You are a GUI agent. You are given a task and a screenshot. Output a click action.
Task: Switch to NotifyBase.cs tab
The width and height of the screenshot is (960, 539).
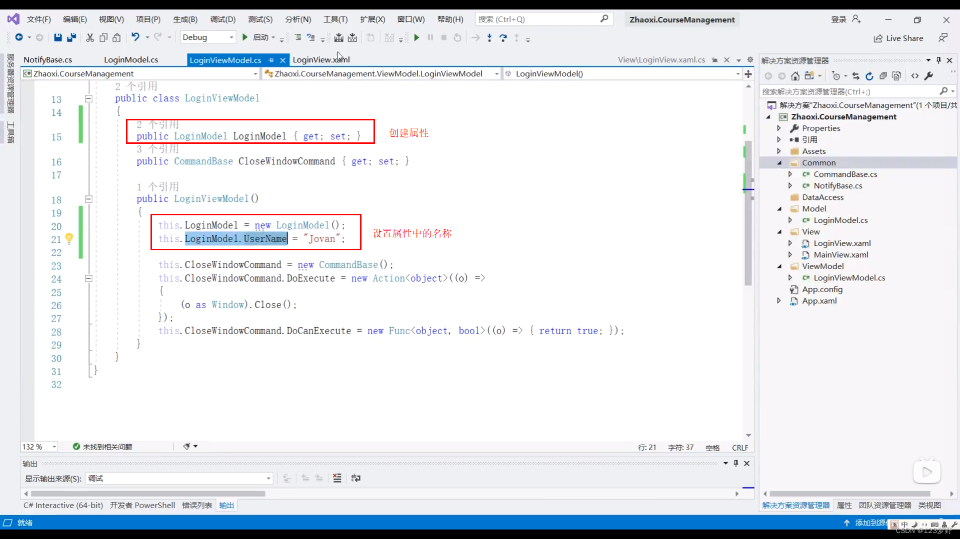48,60
